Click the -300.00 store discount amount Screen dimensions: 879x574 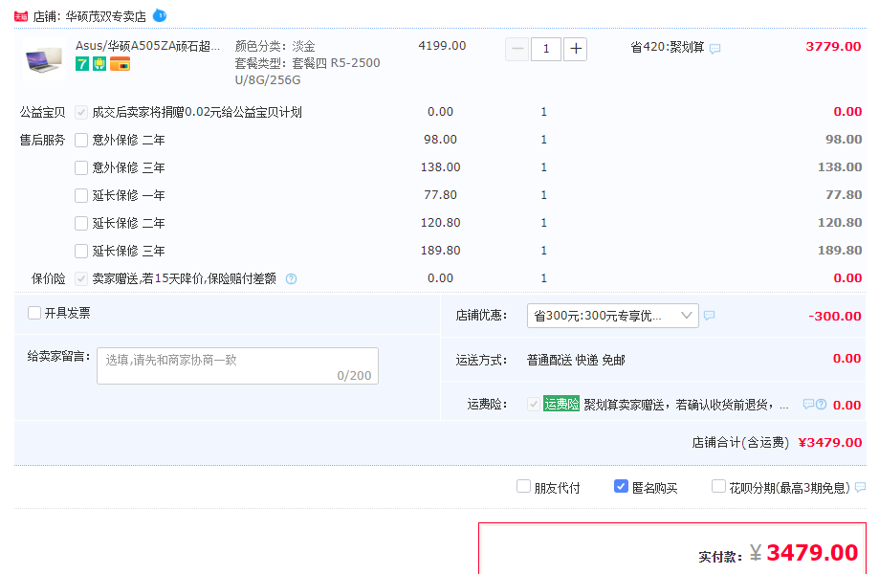(835, 316)
